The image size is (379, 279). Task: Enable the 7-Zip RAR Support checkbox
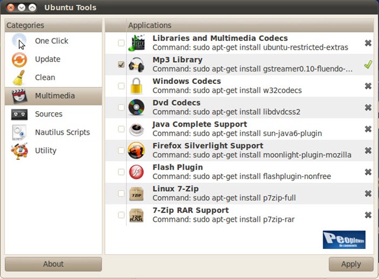(x=121, y=215)
